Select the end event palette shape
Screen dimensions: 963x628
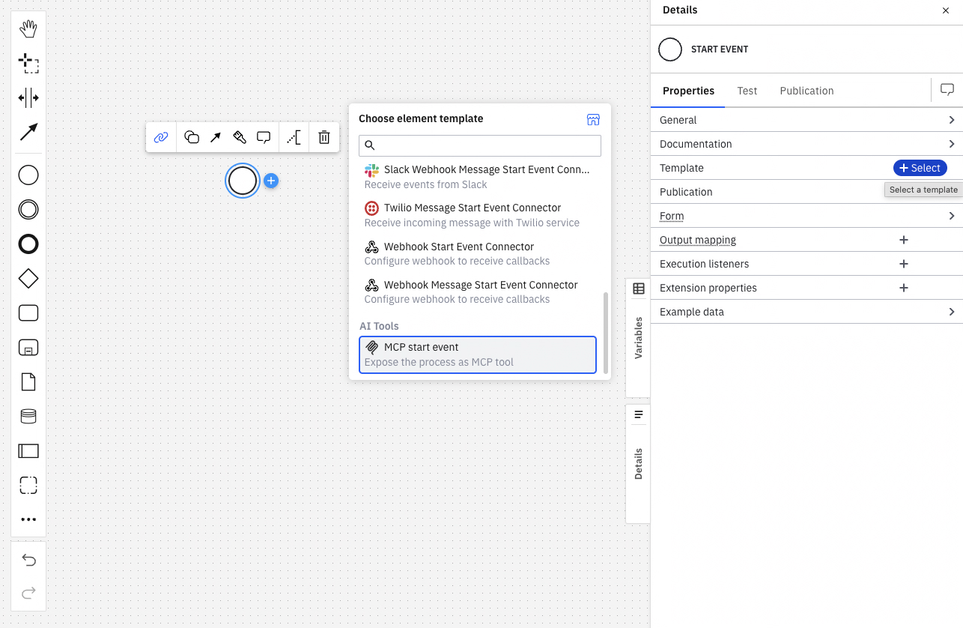(x=28, y=244)
